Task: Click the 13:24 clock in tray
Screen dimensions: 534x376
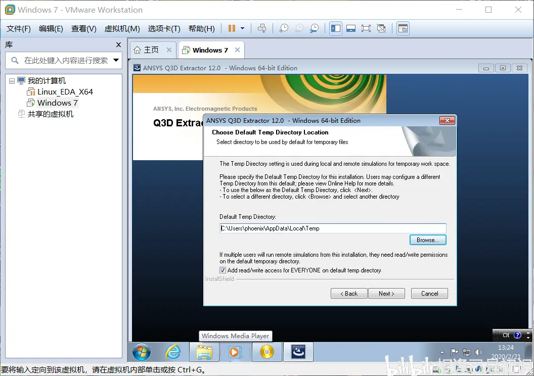Action: click(506, 348)
